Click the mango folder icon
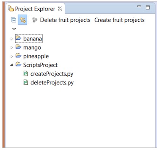157x150 pixels. click(18, 47)
